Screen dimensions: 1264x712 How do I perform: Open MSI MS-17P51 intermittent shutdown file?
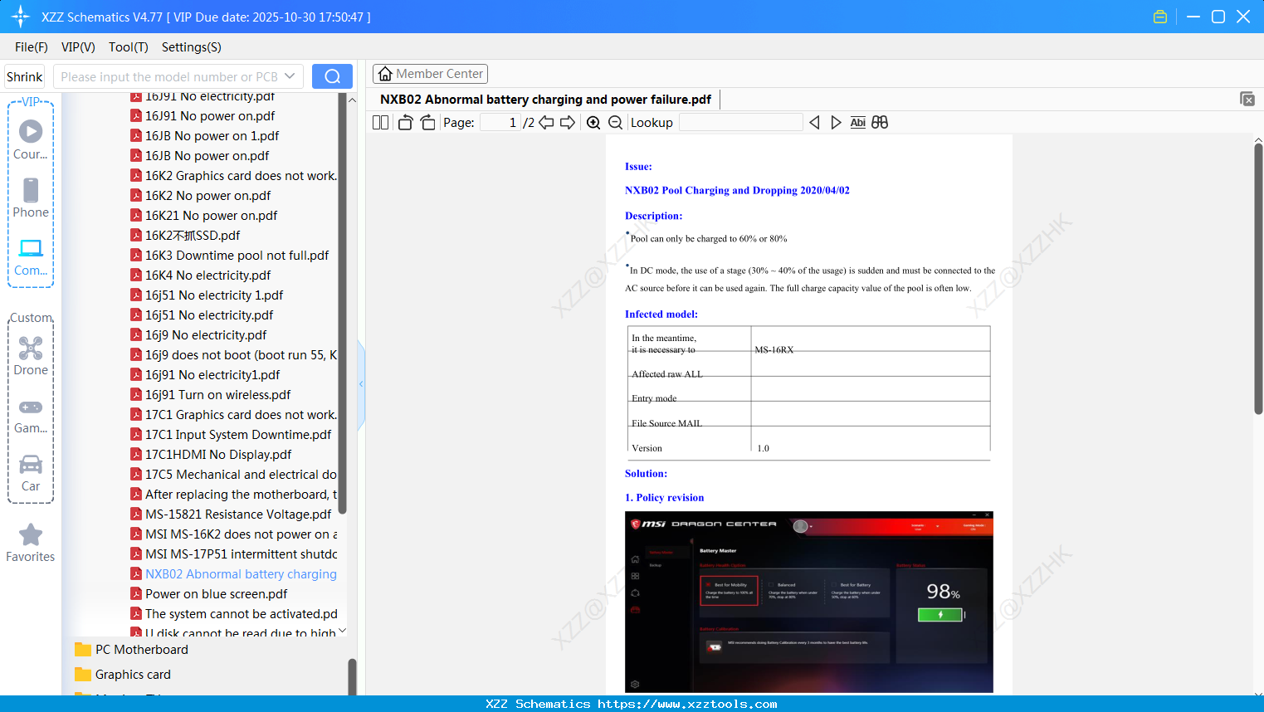[x=233, y=554]
